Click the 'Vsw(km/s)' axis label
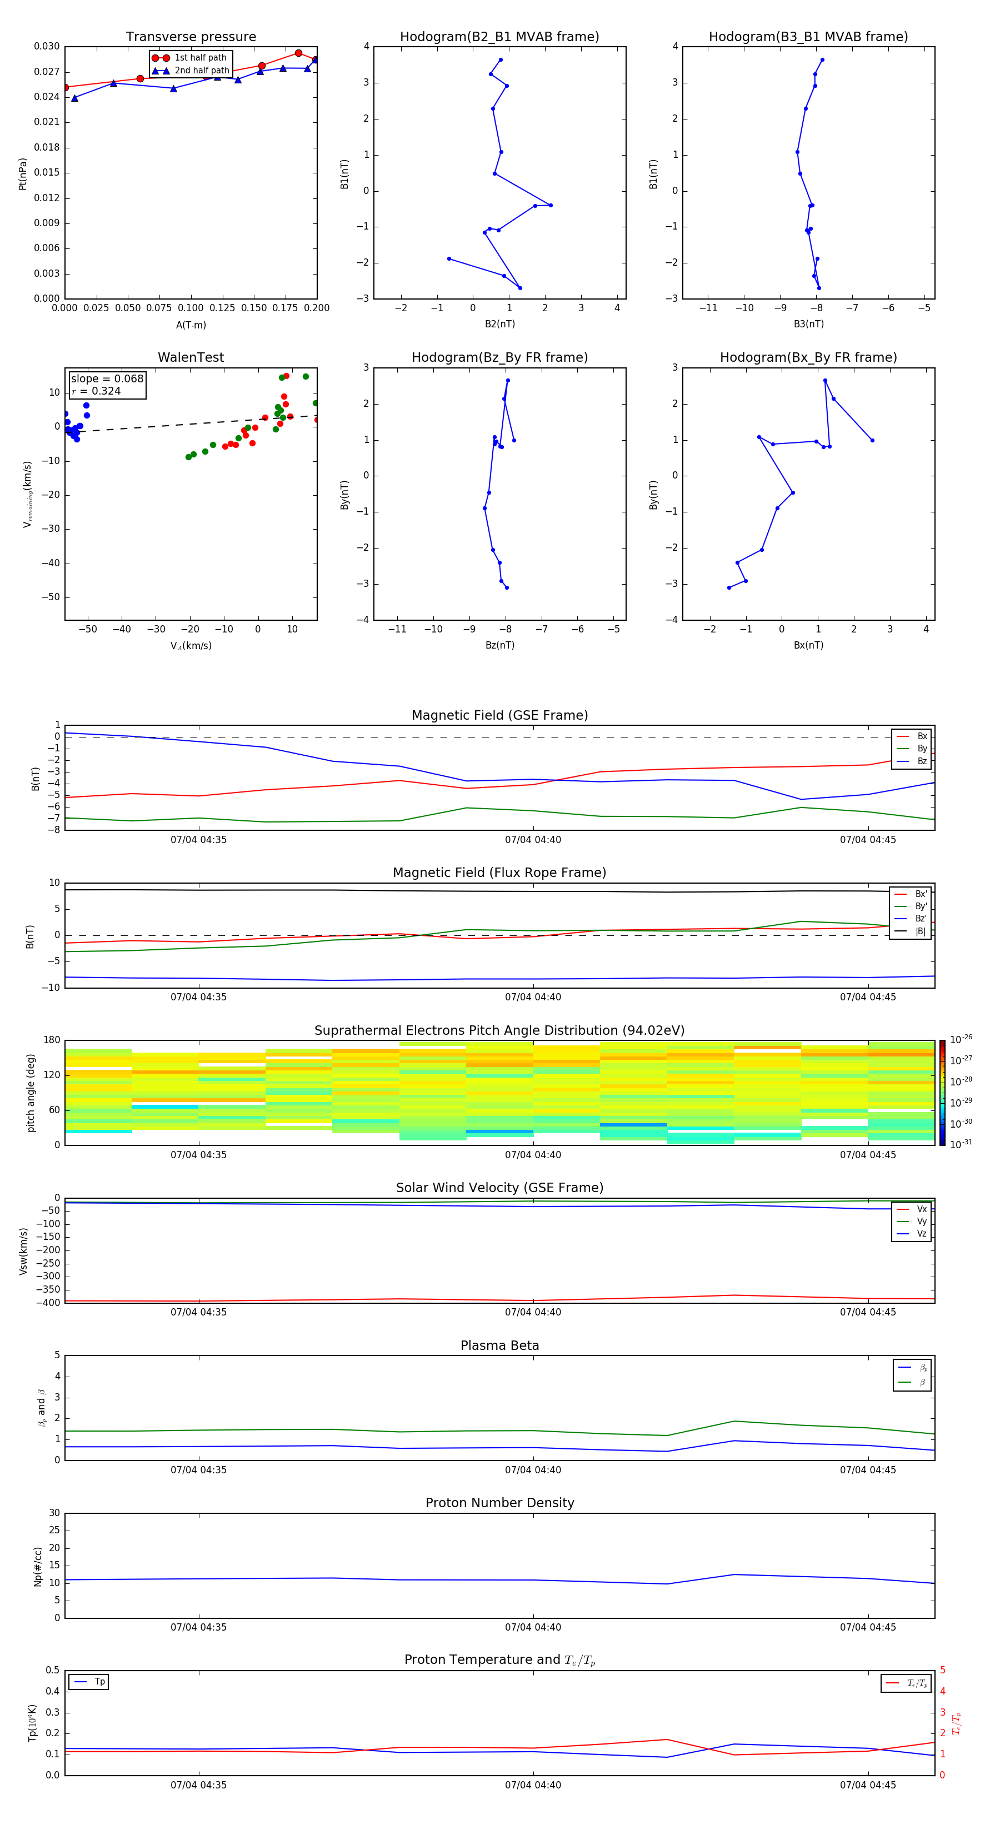 [23, 1251]
